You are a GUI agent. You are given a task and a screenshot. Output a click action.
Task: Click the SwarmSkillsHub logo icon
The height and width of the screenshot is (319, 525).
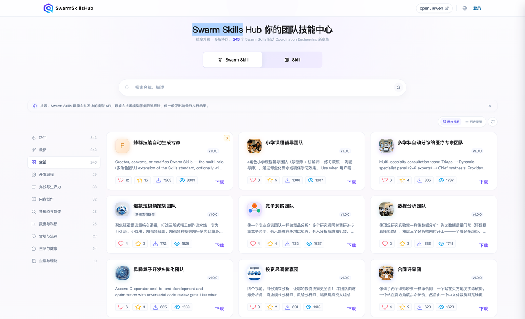(x=48, y=8)
